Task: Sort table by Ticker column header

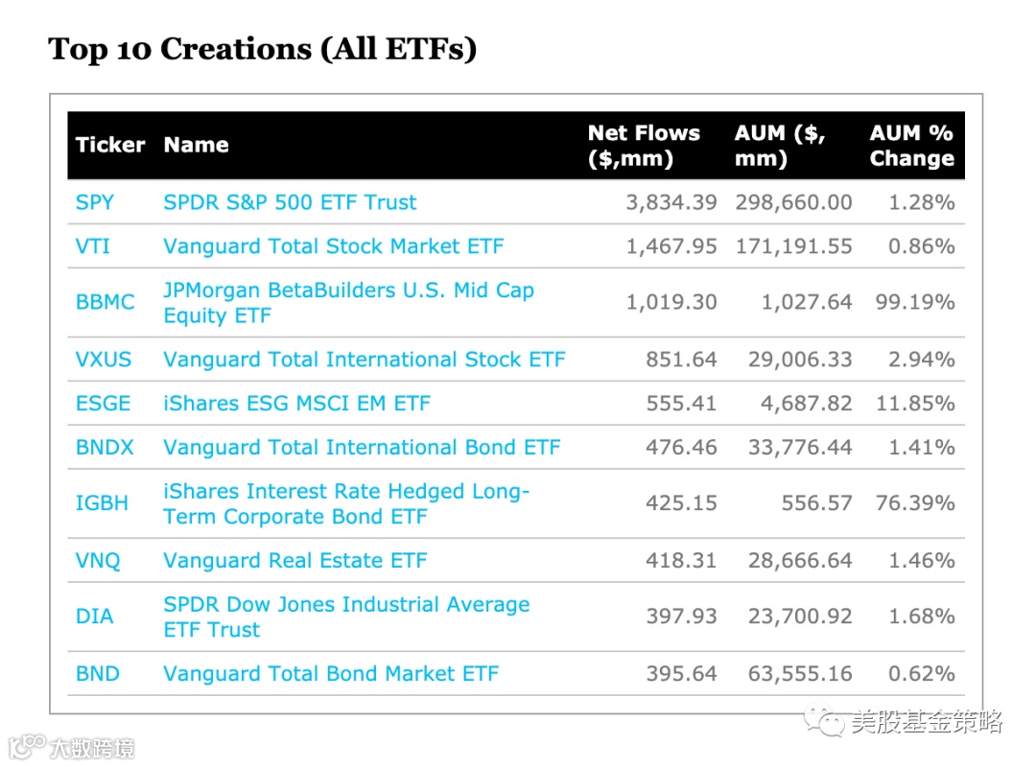Action: coord(110,146)
